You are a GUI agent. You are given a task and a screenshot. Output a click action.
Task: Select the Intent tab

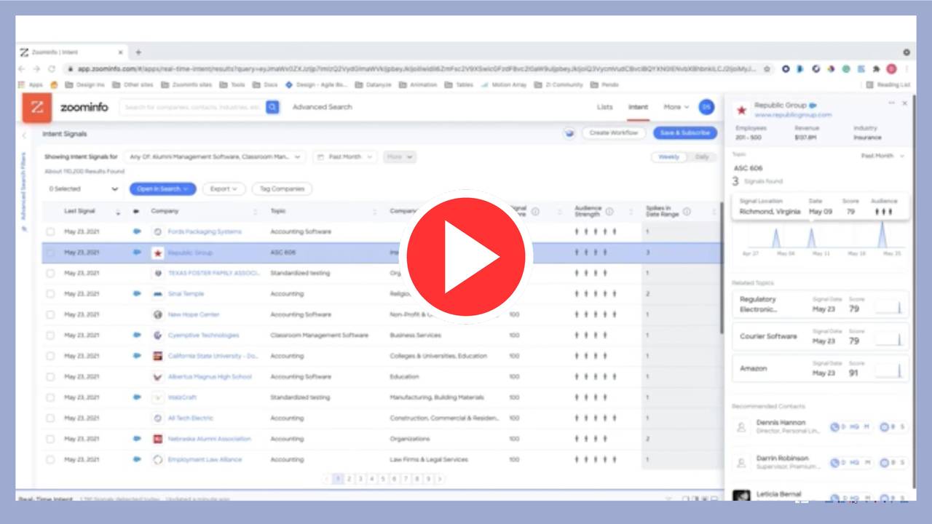pyautogui.click(x=638, y=107)
